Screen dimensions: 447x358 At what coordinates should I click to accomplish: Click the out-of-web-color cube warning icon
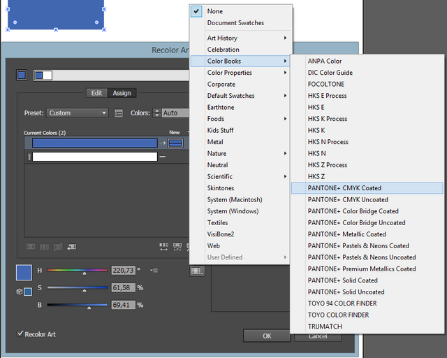tap(19, 292)
